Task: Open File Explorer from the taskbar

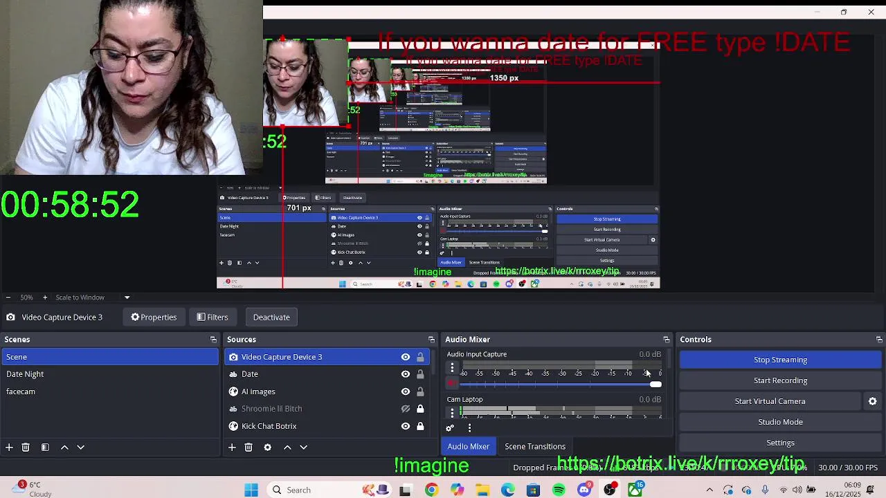Action: (482, 490)
